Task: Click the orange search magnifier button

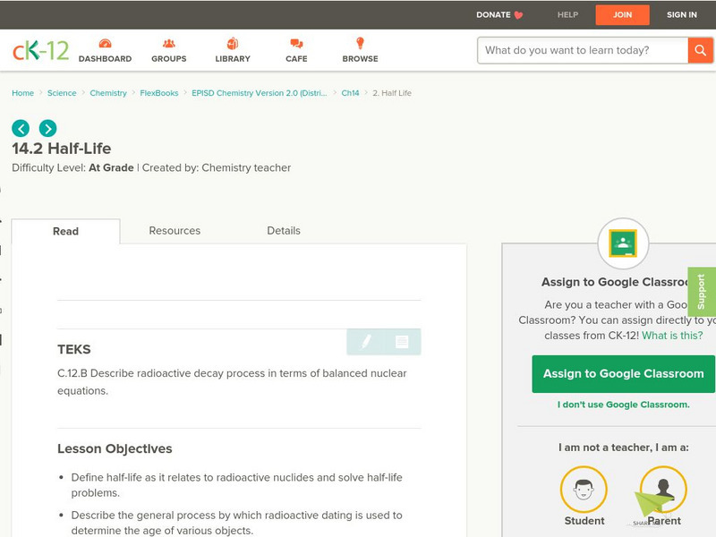Action: pyautogui.click(x=701, y=50)
